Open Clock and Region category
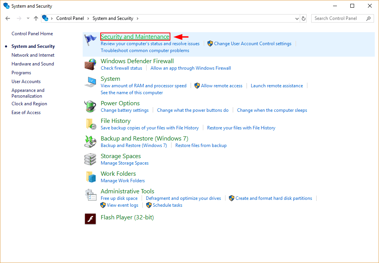Viewport: 379px width, 263px height. [29, 104]
